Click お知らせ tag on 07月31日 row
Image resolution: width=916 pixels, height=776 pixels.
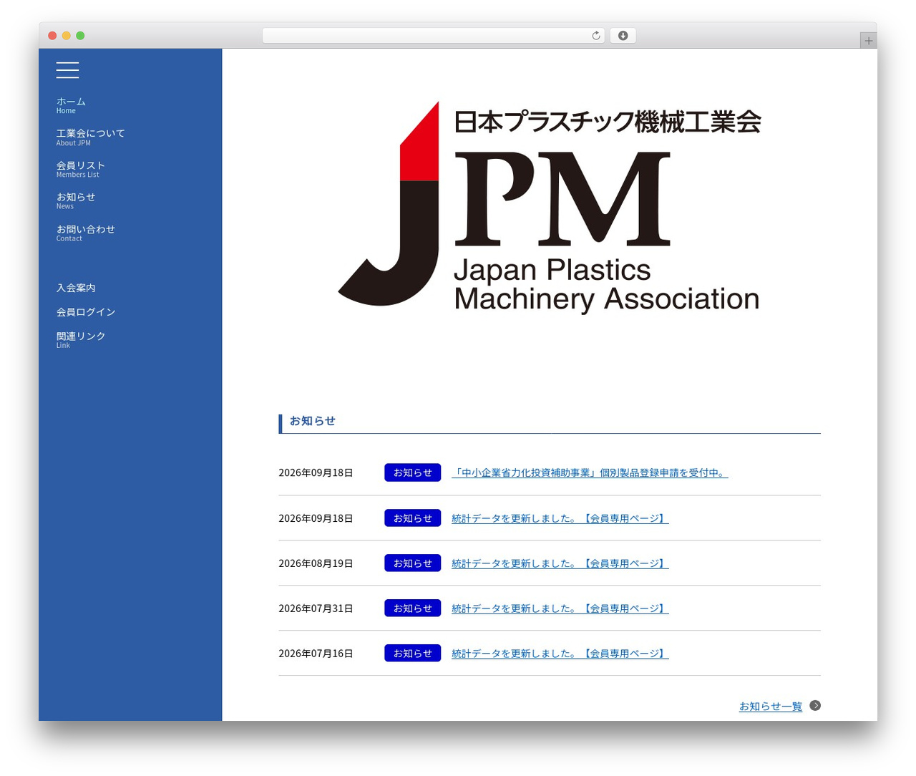pos(413,608)
